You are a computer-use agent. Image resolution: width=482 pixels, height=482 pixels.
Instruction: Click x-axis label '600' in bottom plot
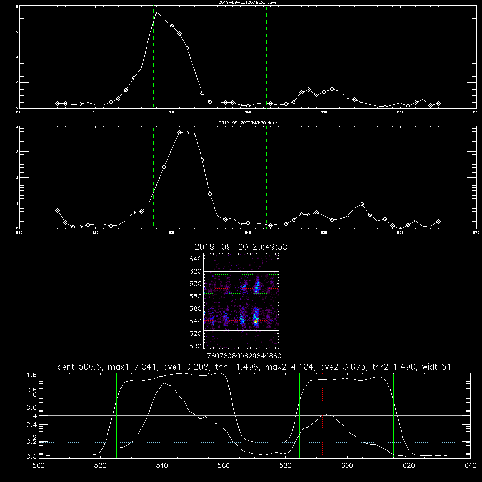347,466
